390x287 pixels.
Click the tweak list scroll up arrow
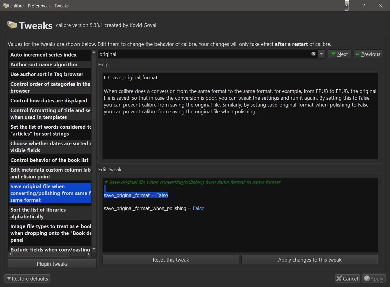[94, 52]
